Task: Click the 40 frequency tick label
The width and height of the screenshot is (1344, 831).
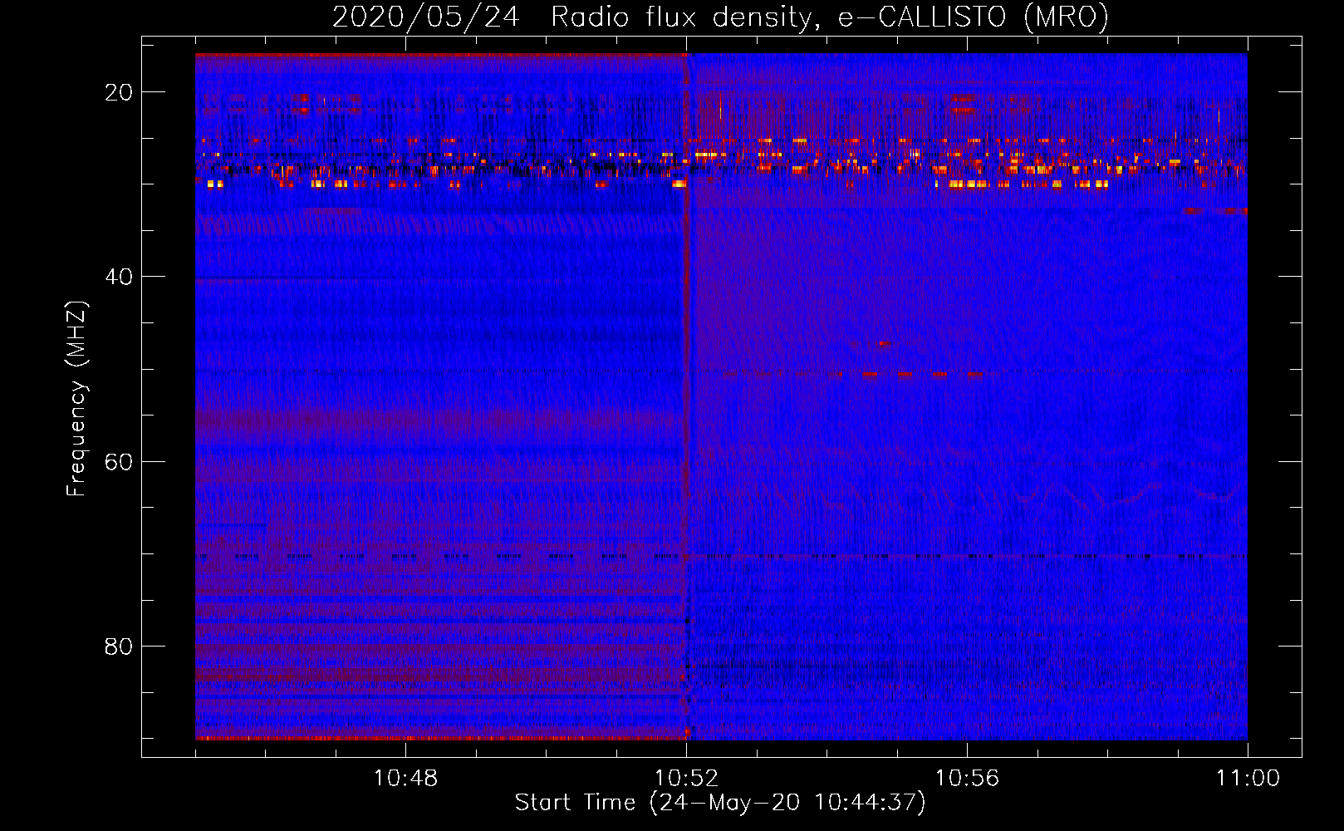Action: coord(119,277)
